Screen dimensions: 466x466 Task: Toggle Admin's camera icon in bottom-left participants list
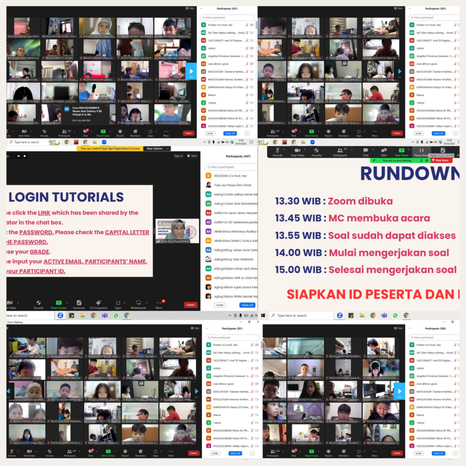[x=257, y=368]
